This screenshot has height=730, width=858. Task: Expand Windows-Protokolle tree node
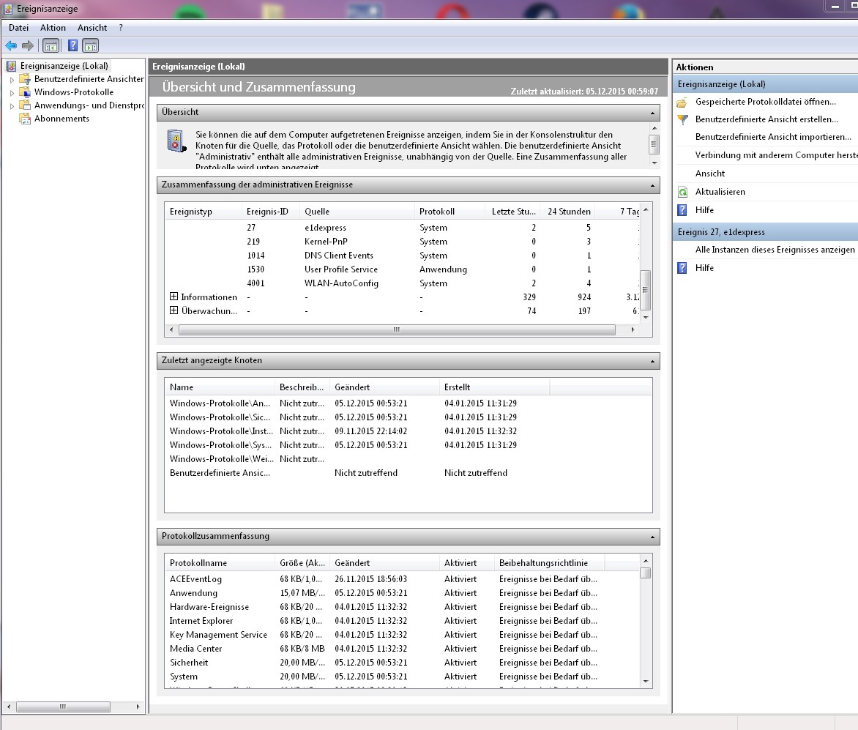click(x=12, y=92)
